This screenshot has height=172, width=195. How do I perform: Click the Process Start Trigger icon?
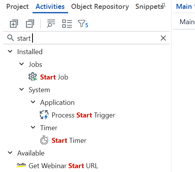(x=44, y=115)
